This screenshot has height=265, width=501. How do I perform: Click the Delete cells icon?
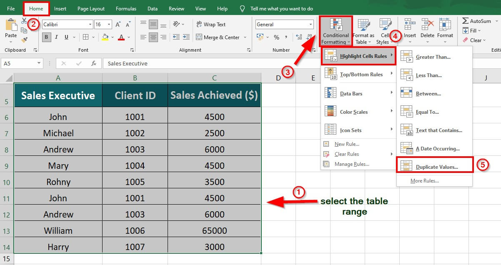point(427,25)
